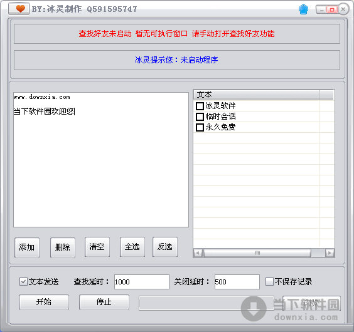Click the horizontal scrollbar thumb
This screenshot has height=332, width=354.
[257, 253]
